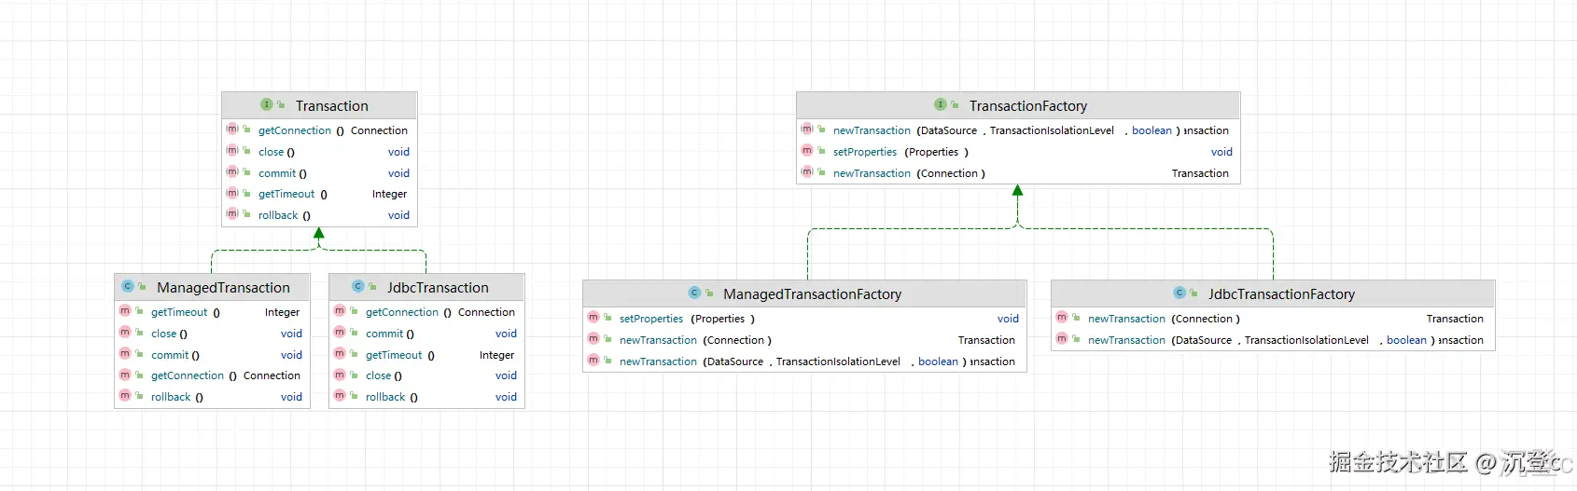
Task: Click the method icon of newTransaction(Connection) in JdbcTransactionFactory
Action: click(1062, 317)
